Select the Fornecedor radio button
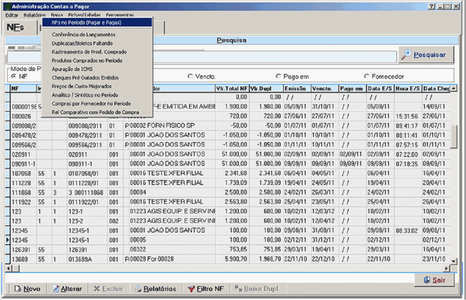 pyautogui.click(x=367, y=77)
